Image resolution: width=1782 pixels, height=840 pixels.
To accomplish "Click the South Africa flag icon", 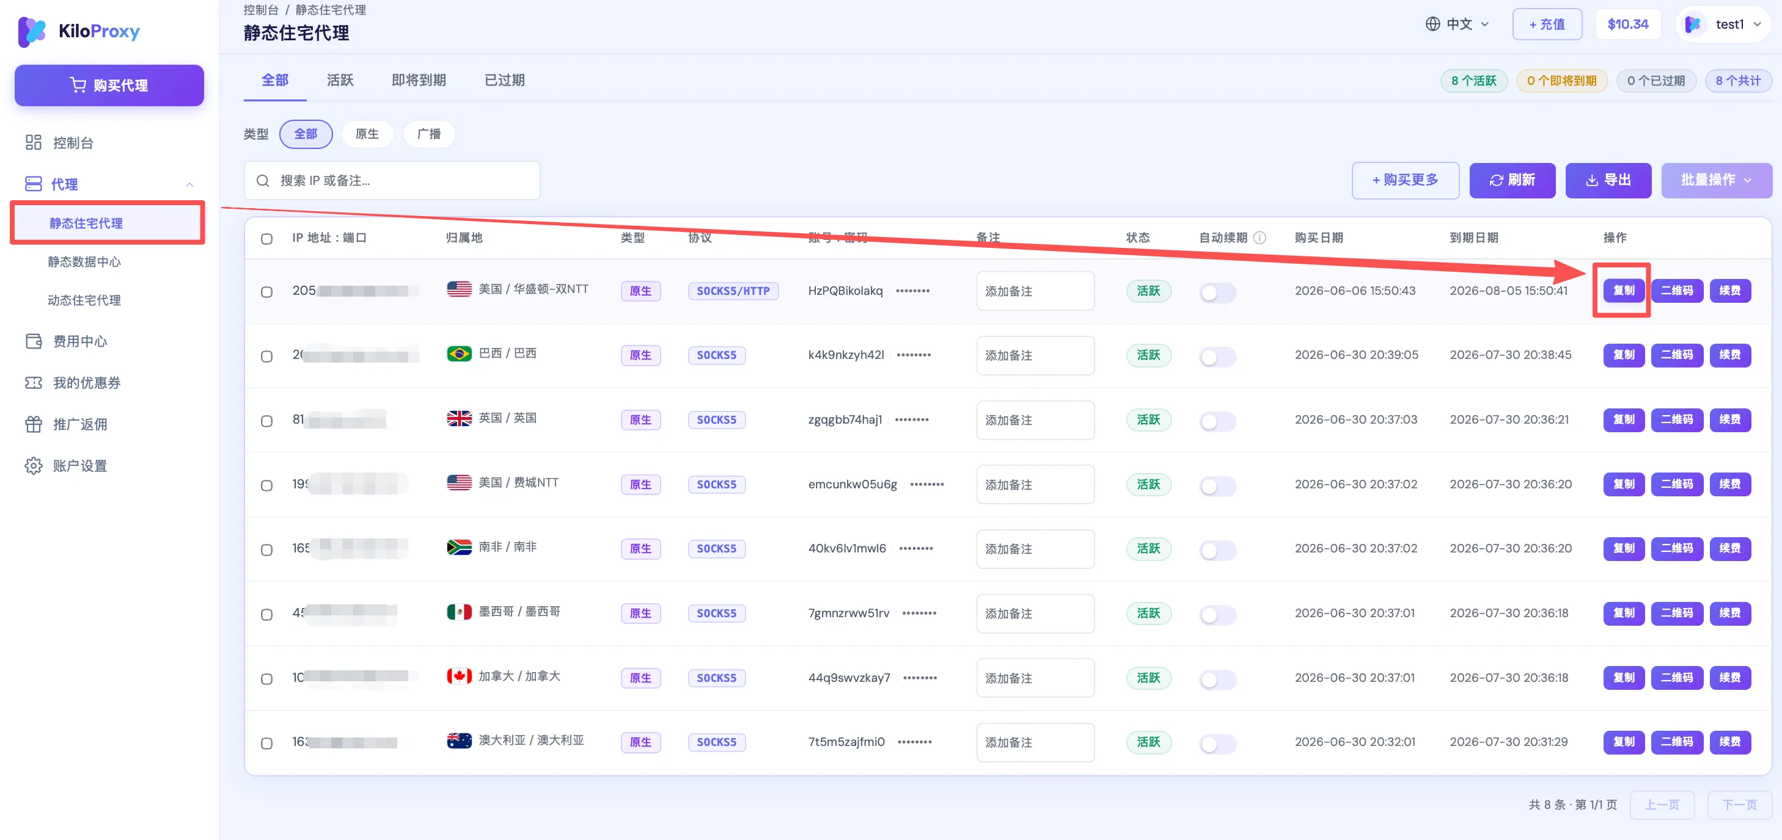I will (x=460, y=547).
